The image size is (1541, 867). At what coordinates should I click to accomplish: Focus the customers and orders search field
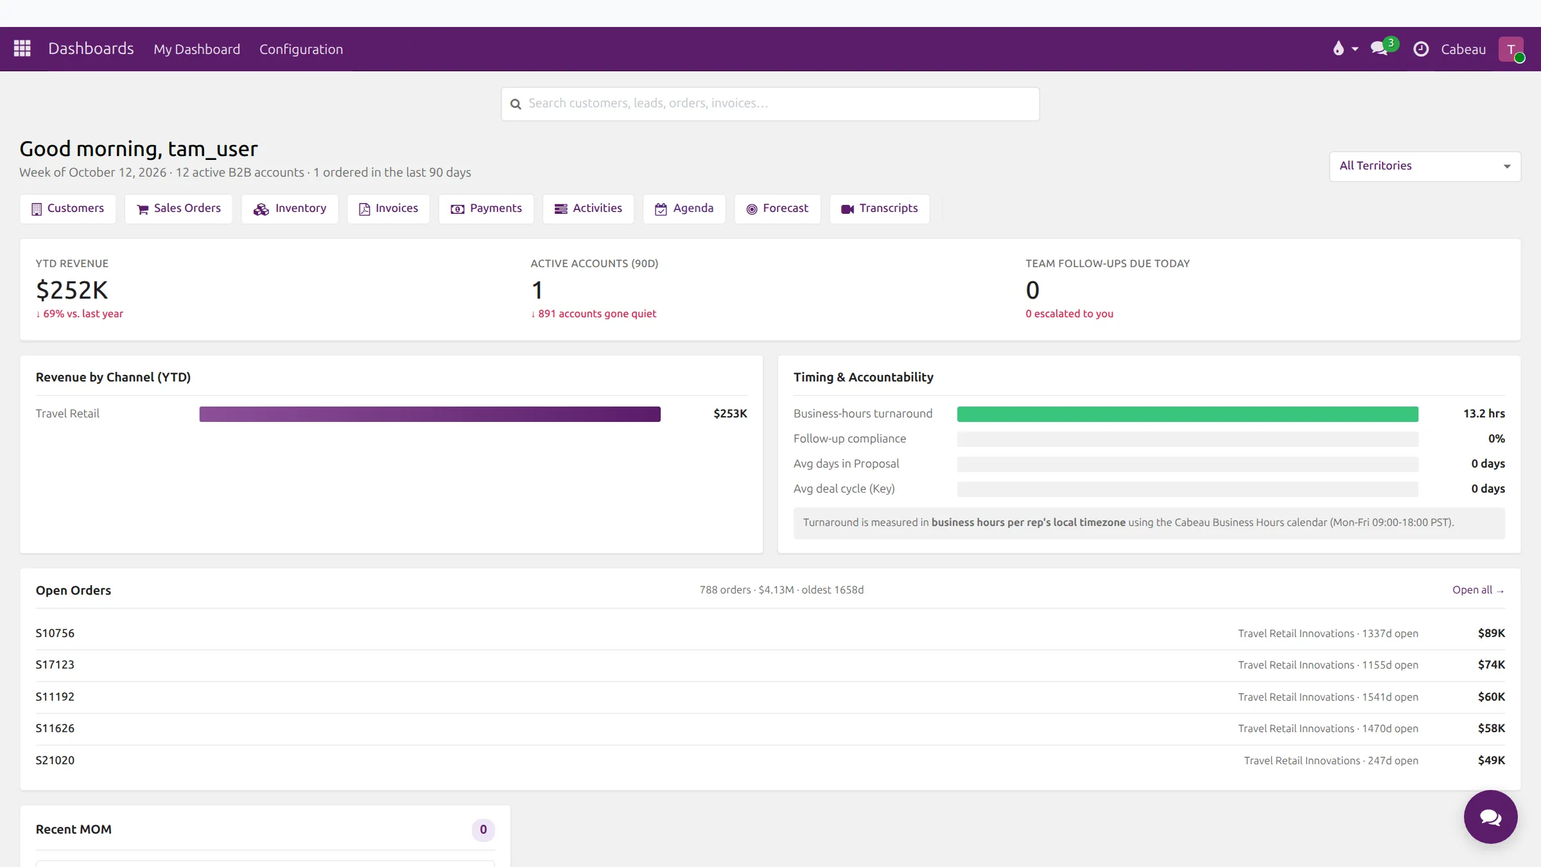(770, 104)
